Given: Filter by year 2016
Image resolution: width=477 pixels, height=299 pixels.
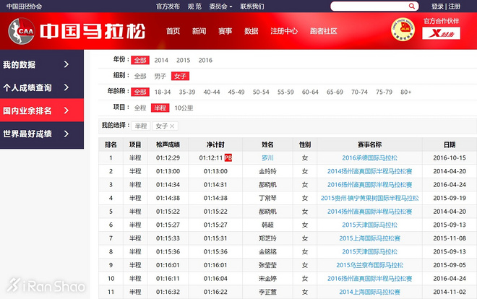Looking at the screenshot, I should [x=205, y=60].
